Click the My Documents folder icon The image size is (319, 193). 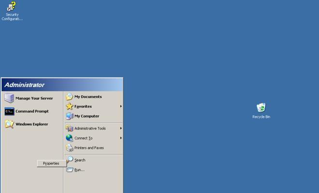coord(70,96)
